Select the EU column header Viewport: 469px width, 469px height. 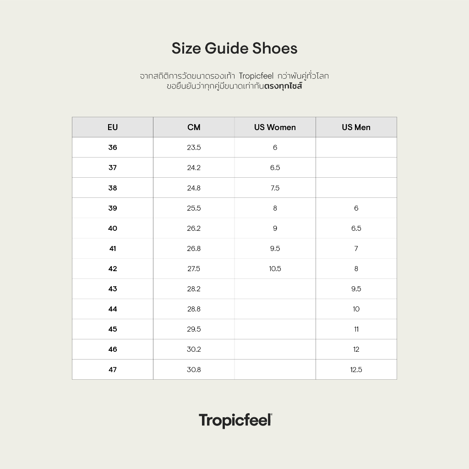pos(113,127)
